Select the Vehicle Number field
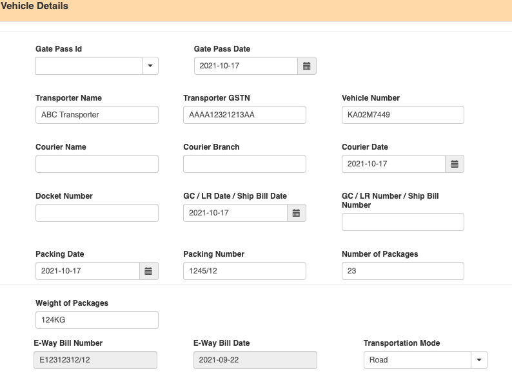Image resolution: width=512 pixels, height=378 pixels. (x=403, y=115)
